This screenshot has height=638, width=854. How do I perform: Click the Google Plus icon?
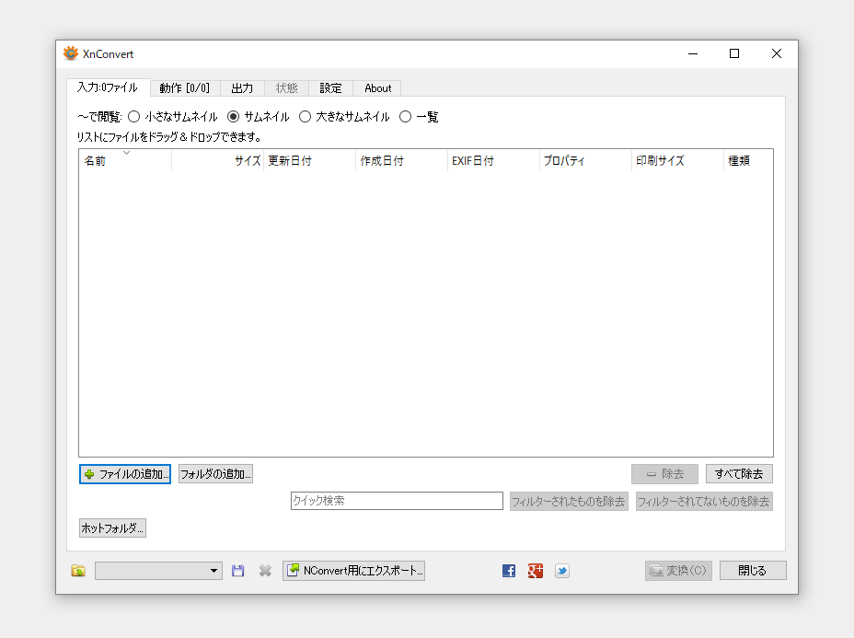pyautogui.click(x=536, y=571)
